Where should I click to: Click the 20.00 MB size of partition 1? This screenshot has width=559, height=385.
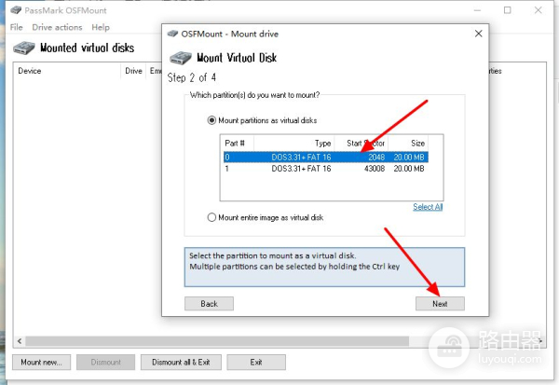tap(409, 169)
